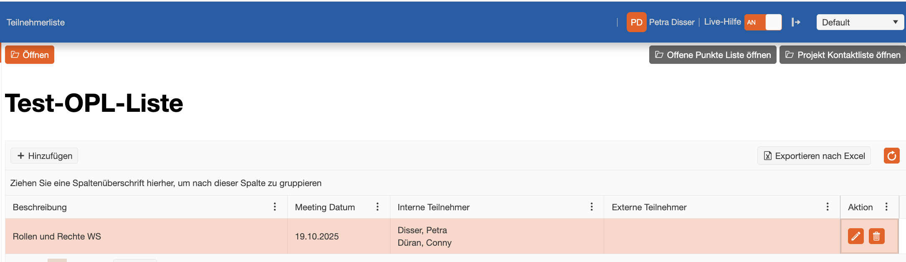Viewport: 906px width, 262px height.
Task: Open Aktion column options menu
Action: (x=886, y=207)
